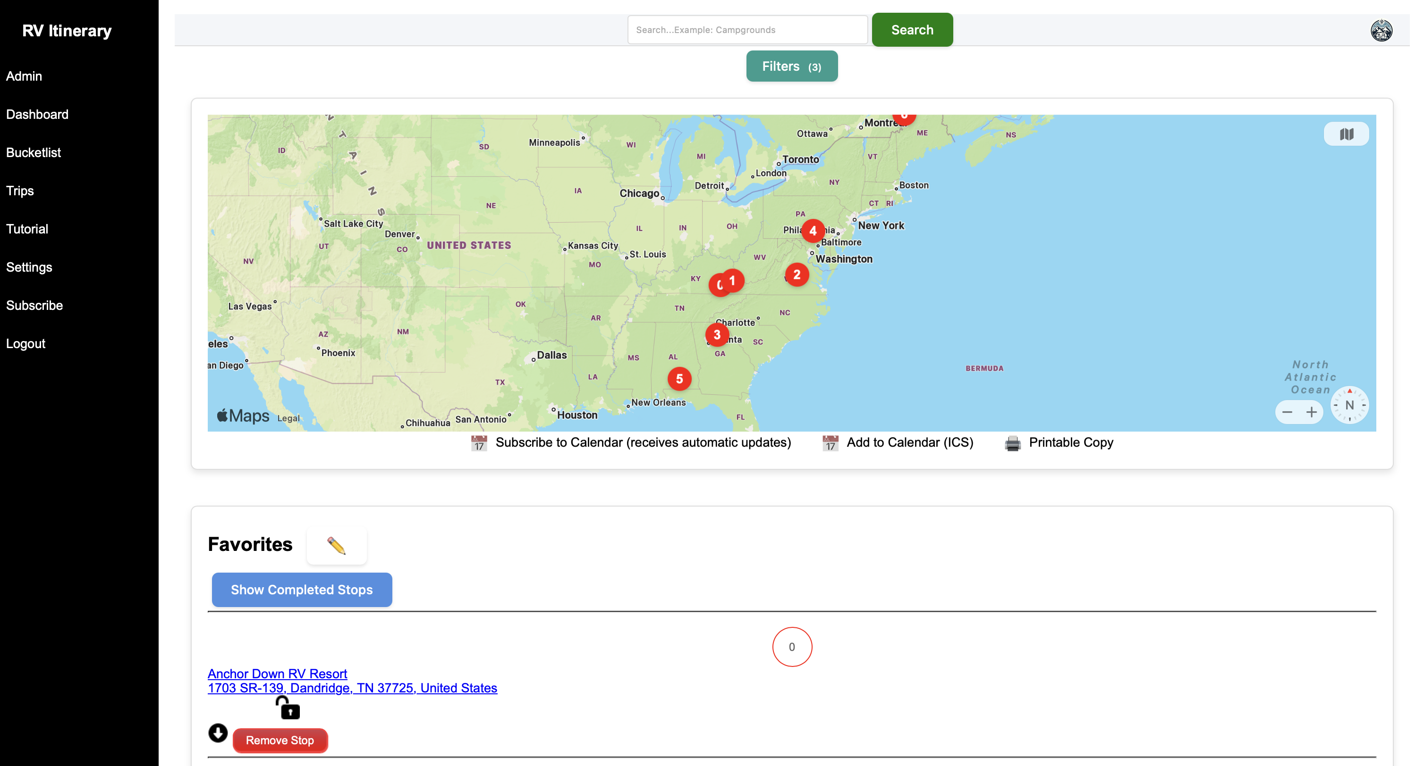Open the Apple Maps Legal link
1424x766 pixels.
point(288,418)
